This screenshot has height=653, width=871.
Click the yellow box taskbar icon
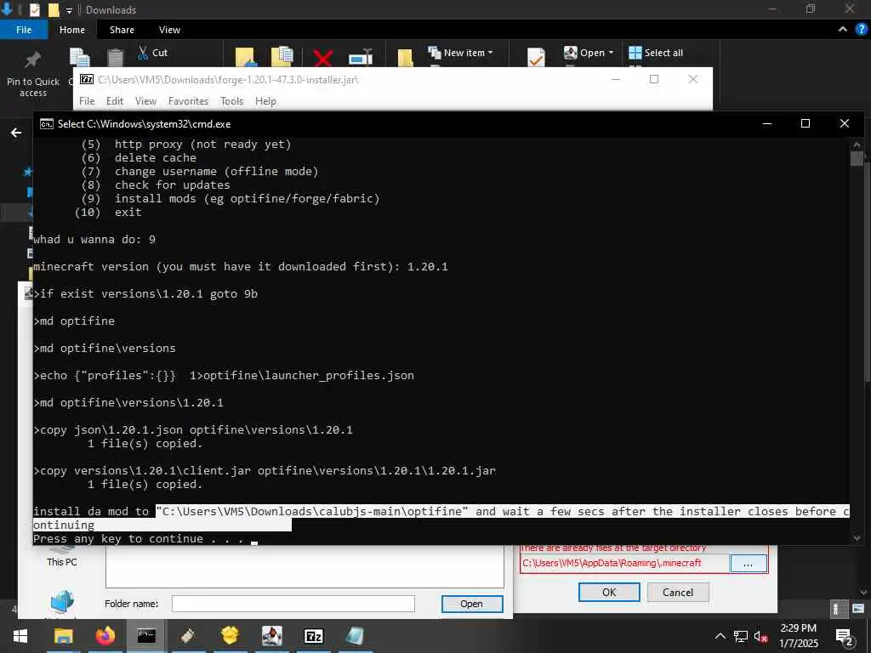point(230,636)
